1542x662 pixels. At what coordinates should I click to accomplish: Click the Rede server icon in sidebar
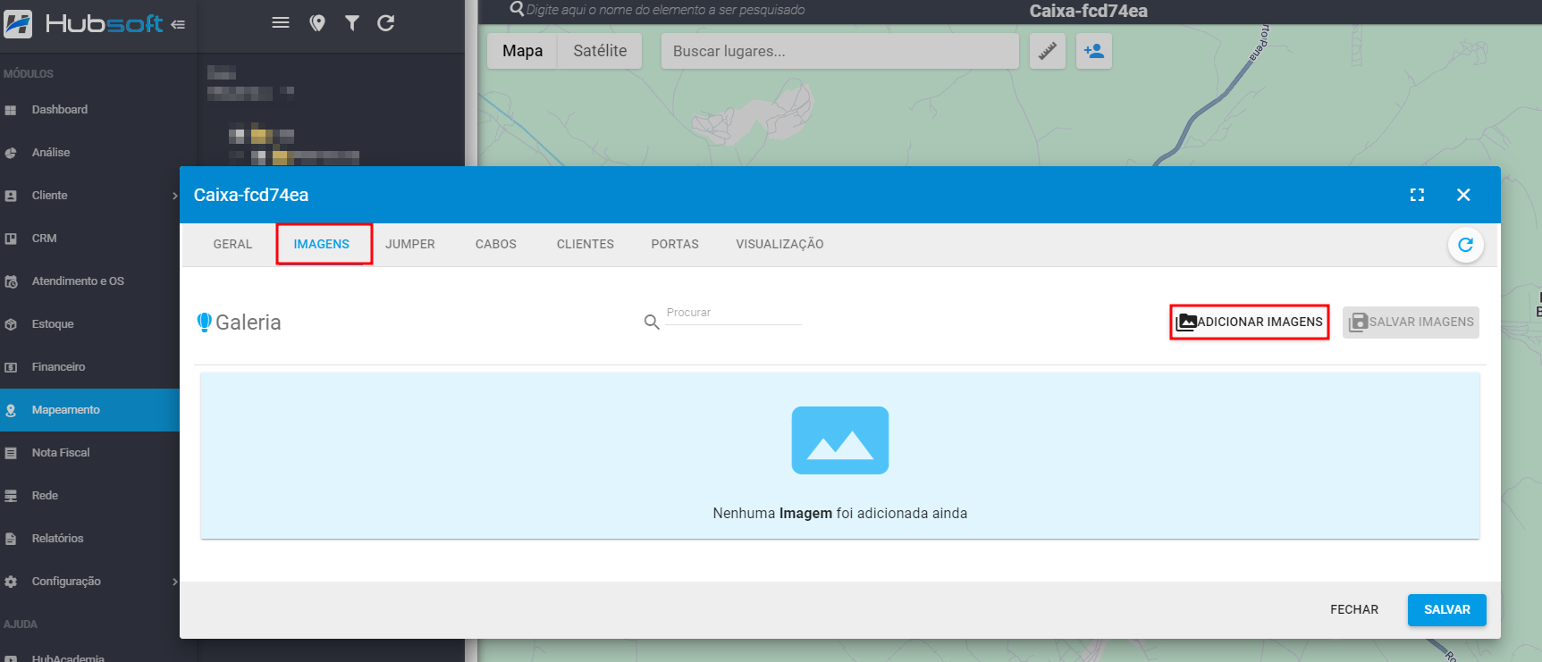[11, 496]
